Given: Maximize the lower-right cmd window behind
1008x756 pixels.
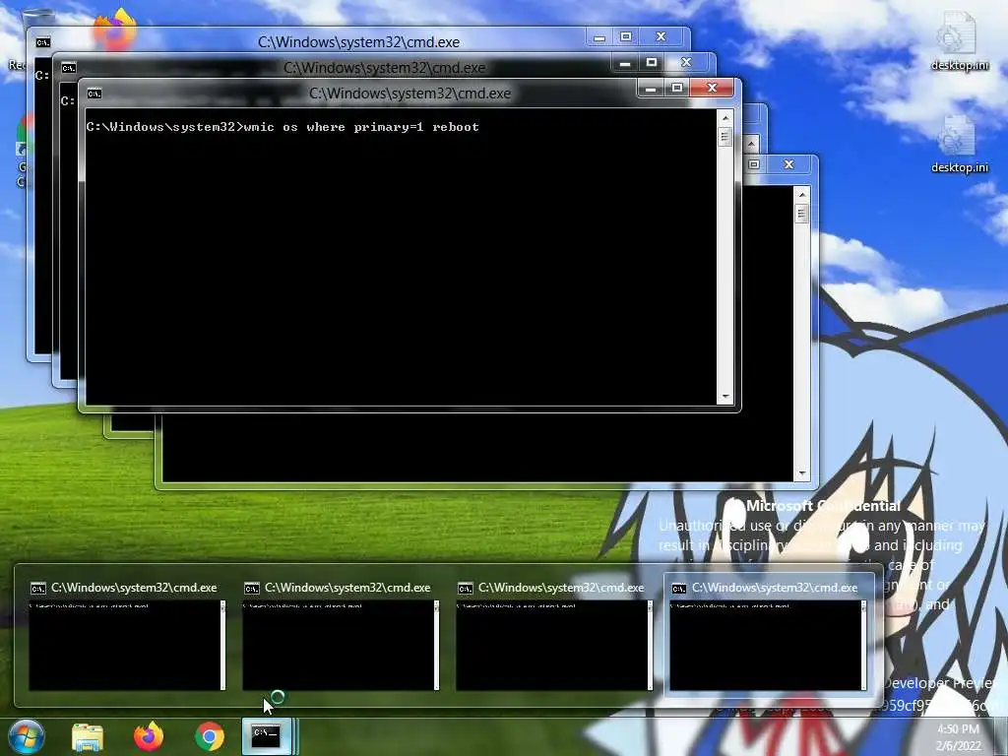Looking at the screenshot, I should pos(754,164).
